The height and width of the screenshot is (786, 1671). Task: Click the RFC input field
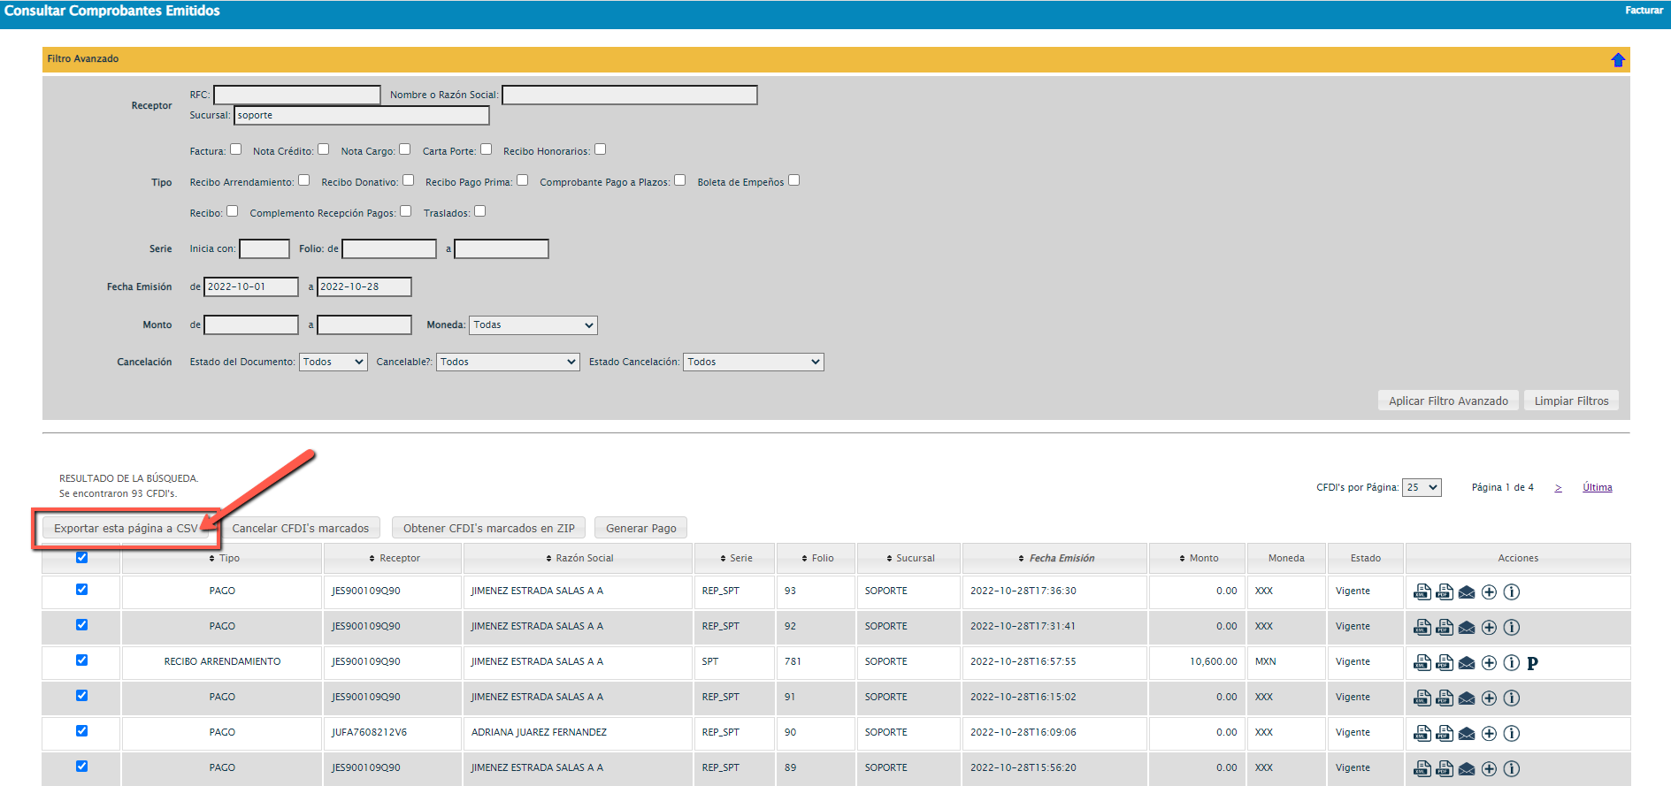tap(296, 95)
